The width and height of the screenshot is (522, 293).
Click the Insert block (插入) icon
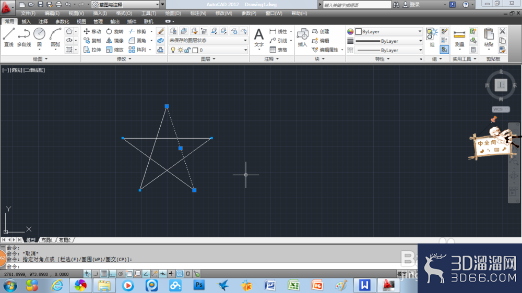[302, 37]
